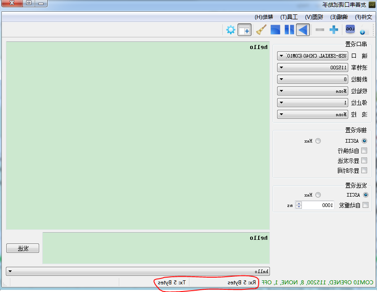The image size is (377, 292).
Task: Click the gray minus remove icon
Action: (320, 30)
